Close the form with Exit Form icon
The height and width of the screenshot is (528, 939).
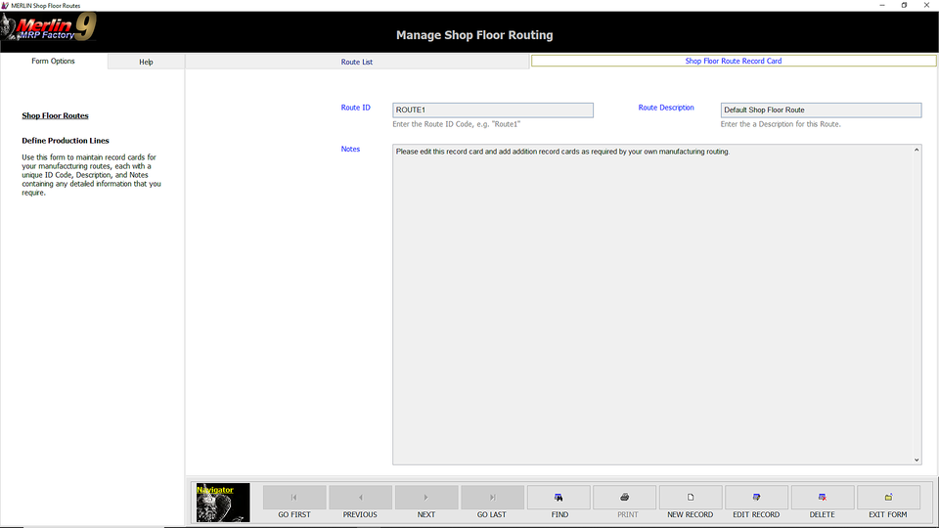(x=888, y=498)
